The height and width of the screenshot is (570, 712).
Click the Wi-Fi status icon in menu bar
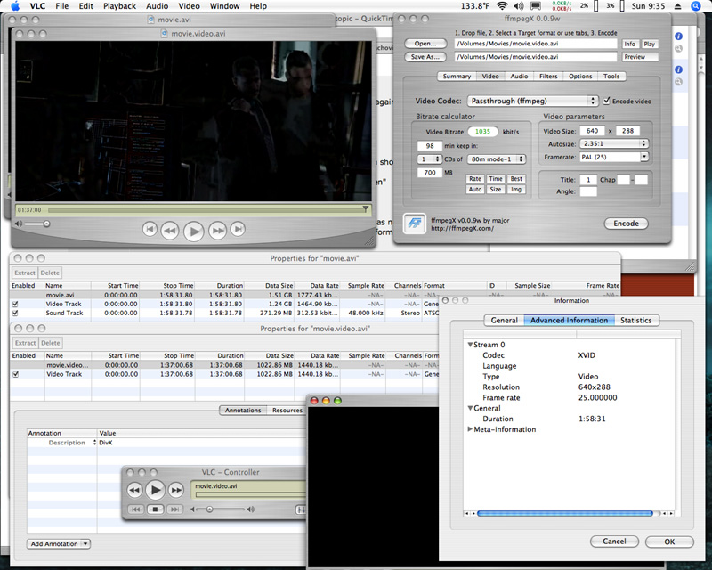tap(502, 6)
